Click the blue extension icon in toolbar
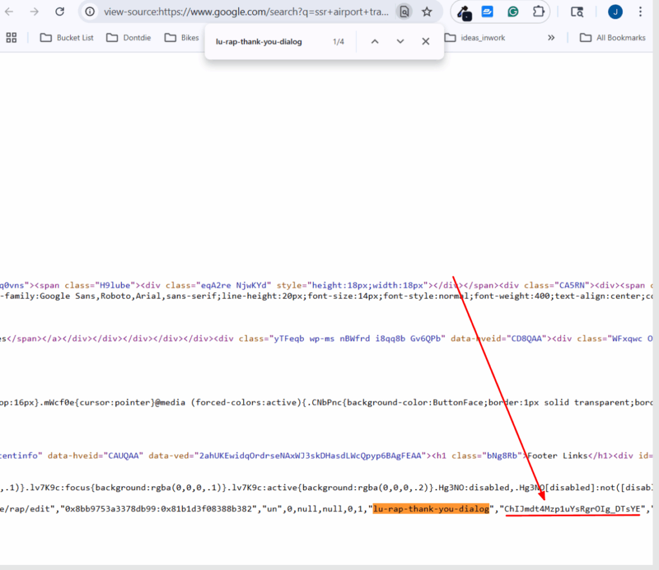The image size is (659, 570). 488,12
